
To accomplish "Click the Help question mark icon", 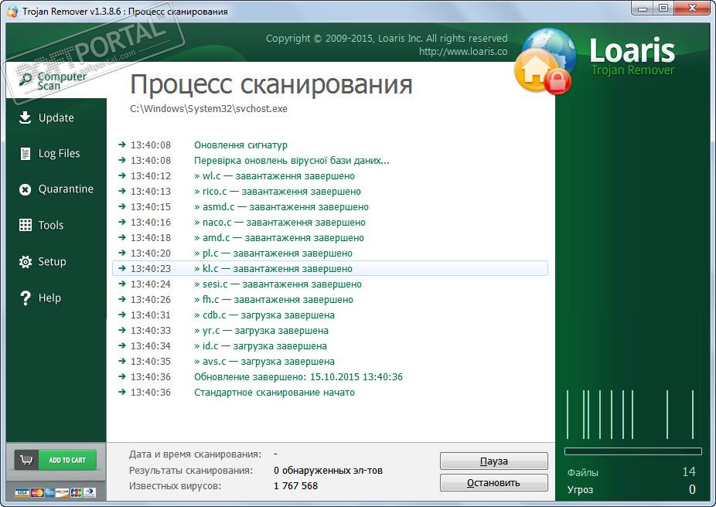I will (x=26, y=298).
